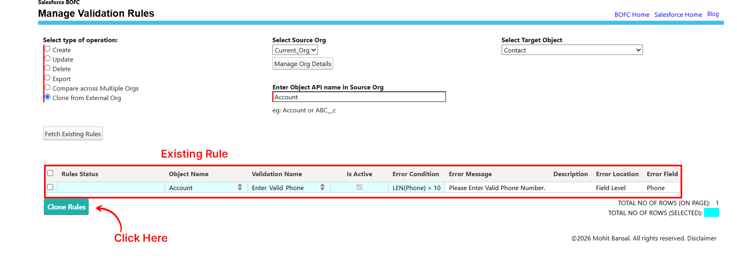Click the LEN(Phone) > 10 condition cell
The width and height of the screenshot is (737, 258).
coord(416,188)
